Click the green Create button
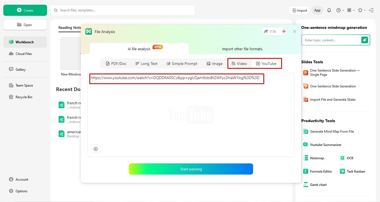The width and height of the screenshot is (380, 202). pos(25,10)
